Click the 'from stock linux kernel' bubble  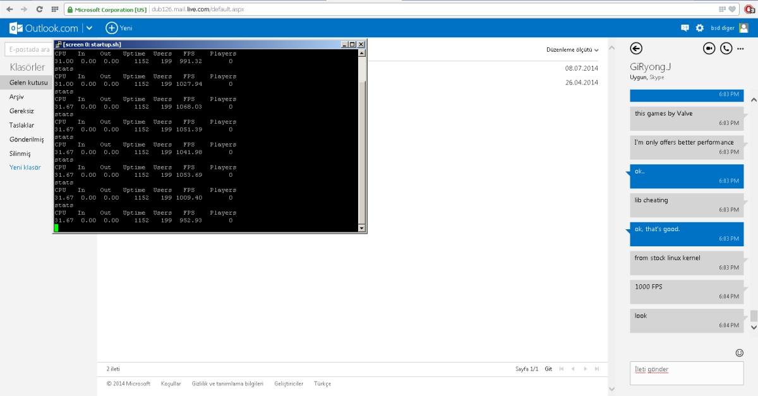coord(687,262)
